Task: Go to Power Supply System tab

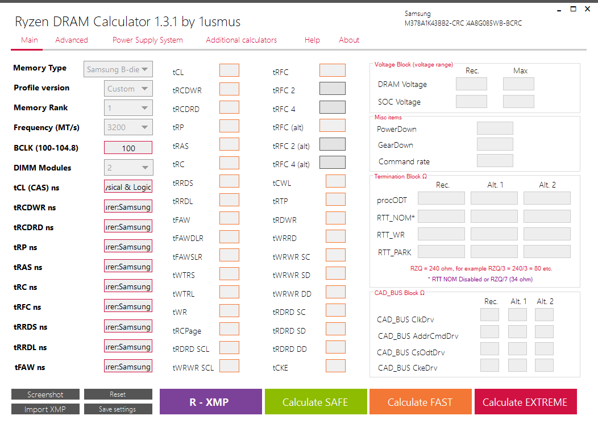Action: coord(148,40)
